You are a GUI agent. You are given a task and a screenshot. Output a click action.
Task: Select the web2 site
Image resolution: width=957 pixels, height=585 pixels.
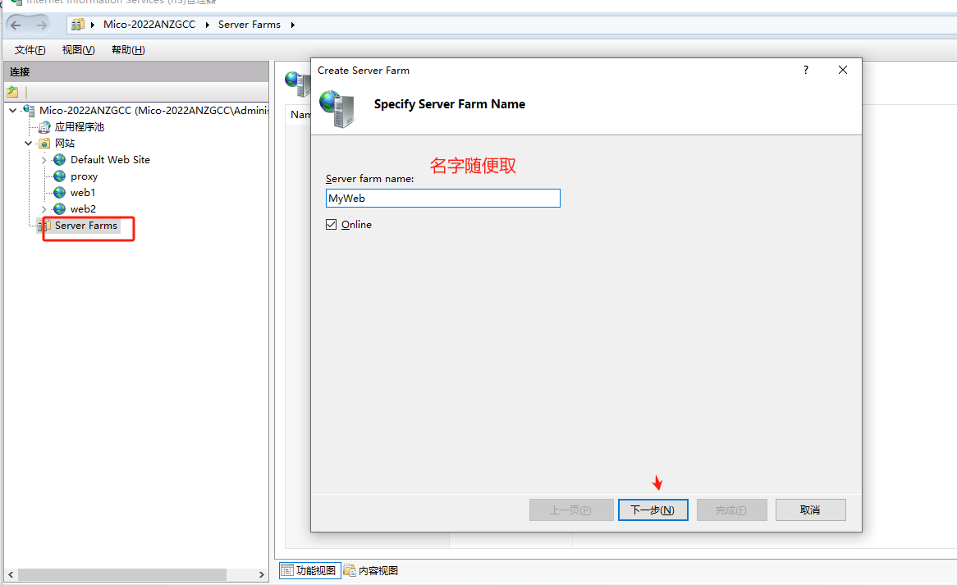(83, 209)
